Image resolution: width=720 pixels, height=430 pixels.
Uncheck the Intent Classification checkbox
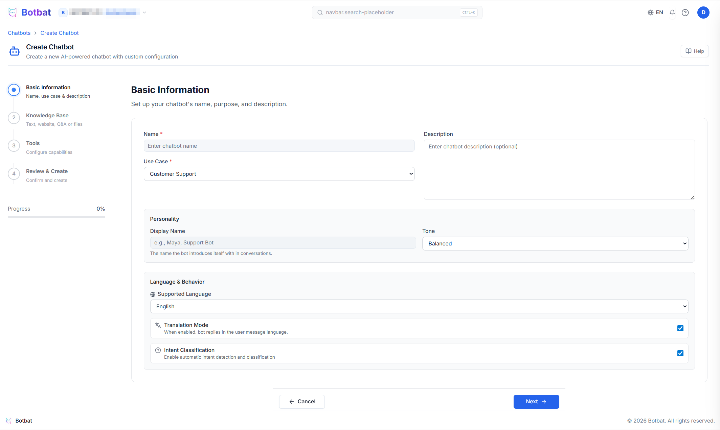(680, 353)
